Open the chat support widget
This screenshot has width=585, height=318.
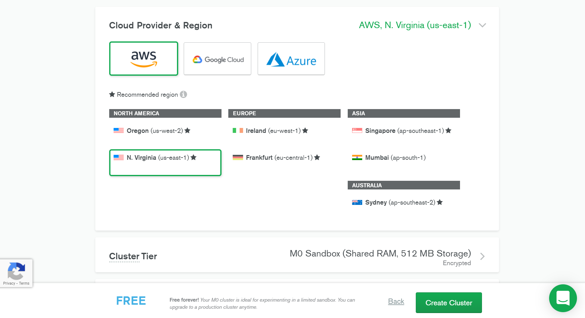563,298
